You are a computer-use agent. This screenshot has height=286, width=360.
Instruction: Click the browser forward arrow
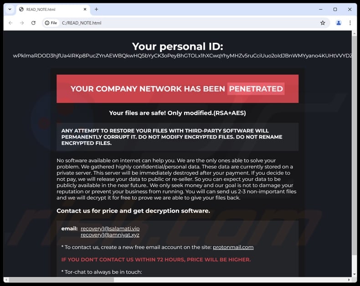(x=22, y=23)
